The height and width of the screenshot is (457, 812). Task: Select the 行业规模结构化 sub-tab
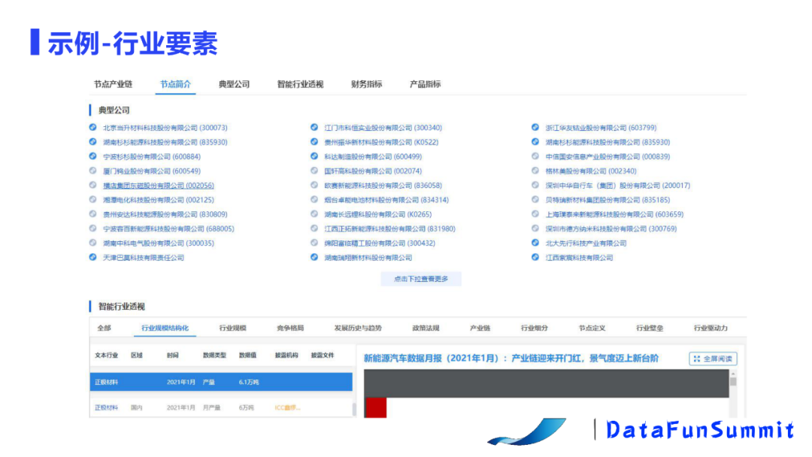point(165,328)
